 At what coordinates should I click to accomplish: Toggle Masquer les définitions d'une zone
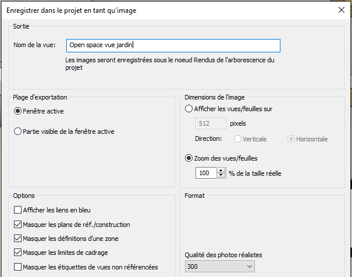[x=17, y=239]
